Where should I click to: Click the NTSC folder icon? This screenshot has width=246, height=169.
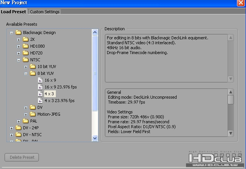click(26, 60)
